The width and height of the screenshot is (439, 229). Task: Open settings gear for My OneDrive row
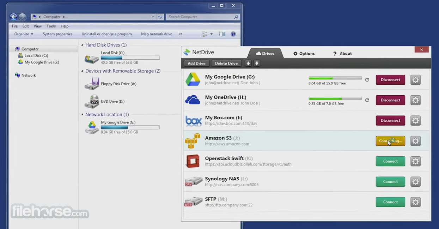(416, 100)
